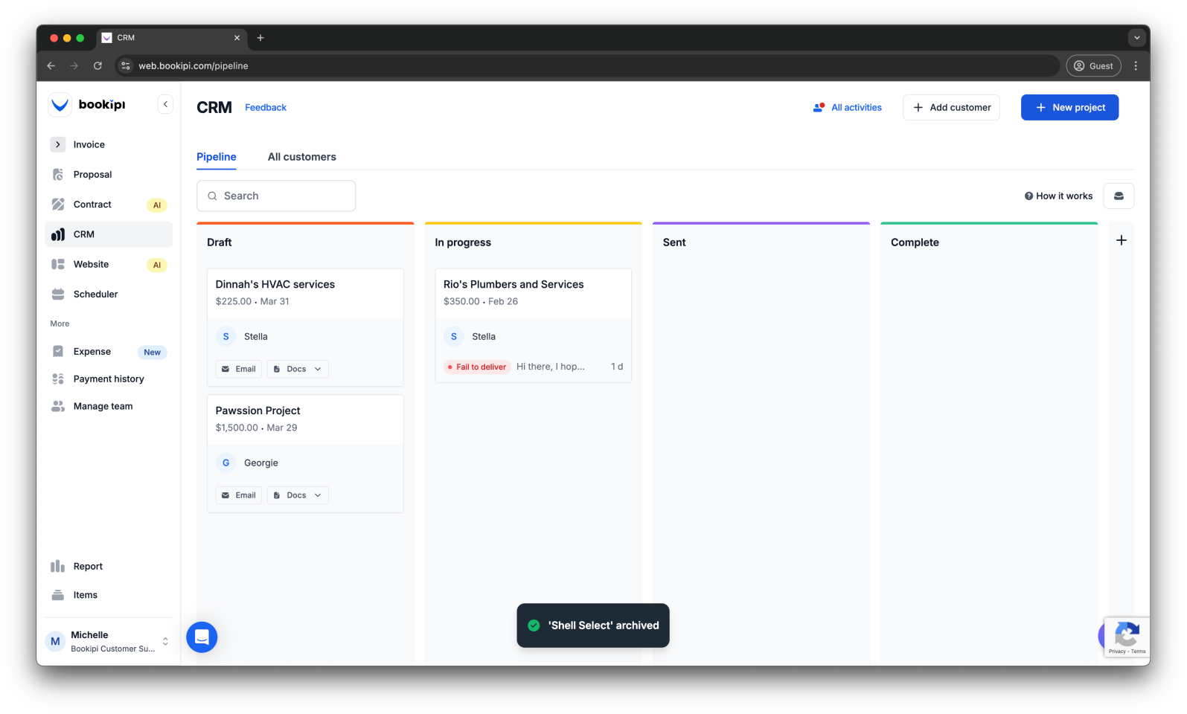1187x714 pixels.
Task: Open Michelle account switcher
Action: 109,641
